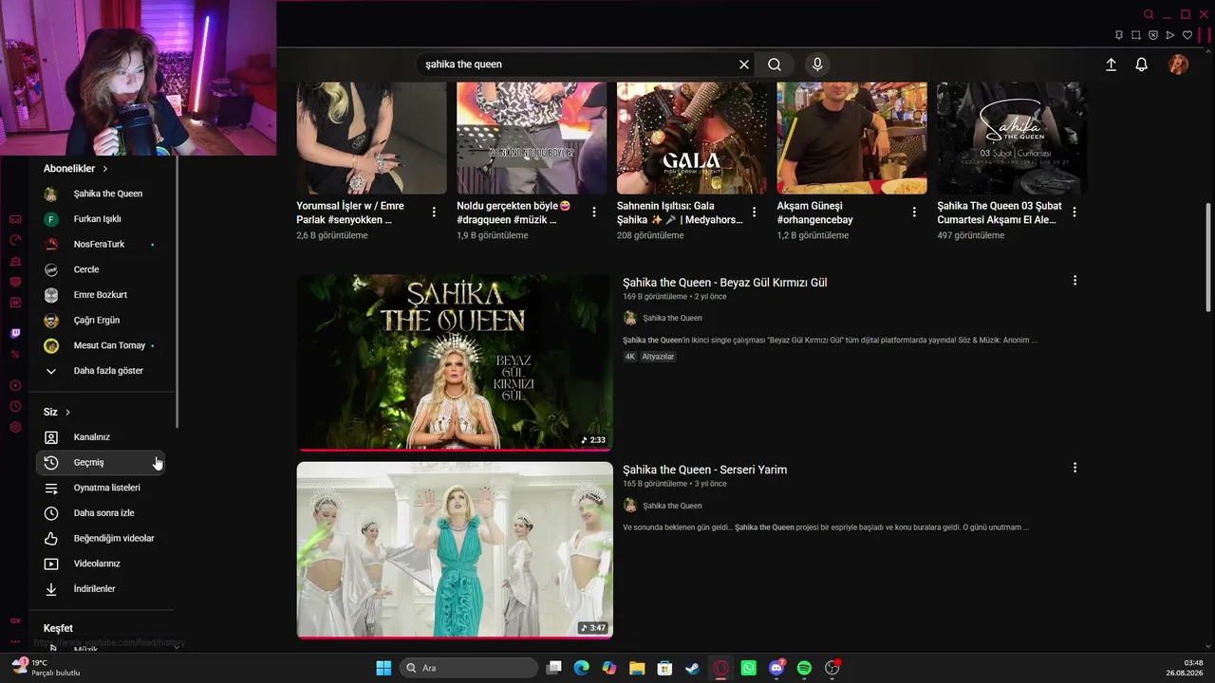Open Spotify from the taskbar
This screenshot has width=1215, height=683.
pyautogui.click(x=804, y=668)
